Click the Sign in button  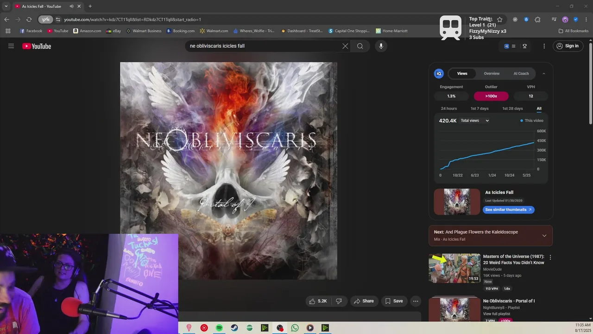click(568, 46)
